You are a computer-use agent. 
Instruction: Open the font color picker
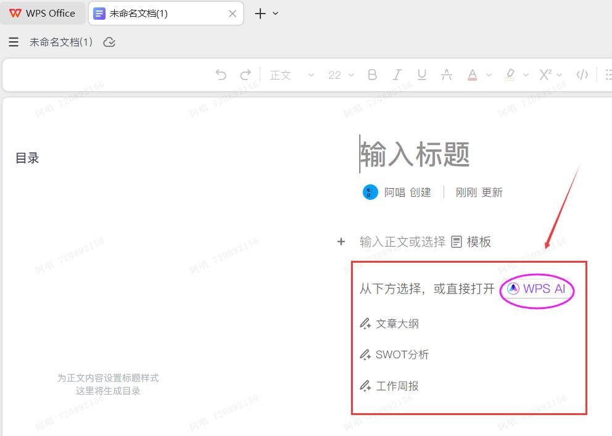tap(473, 74)
